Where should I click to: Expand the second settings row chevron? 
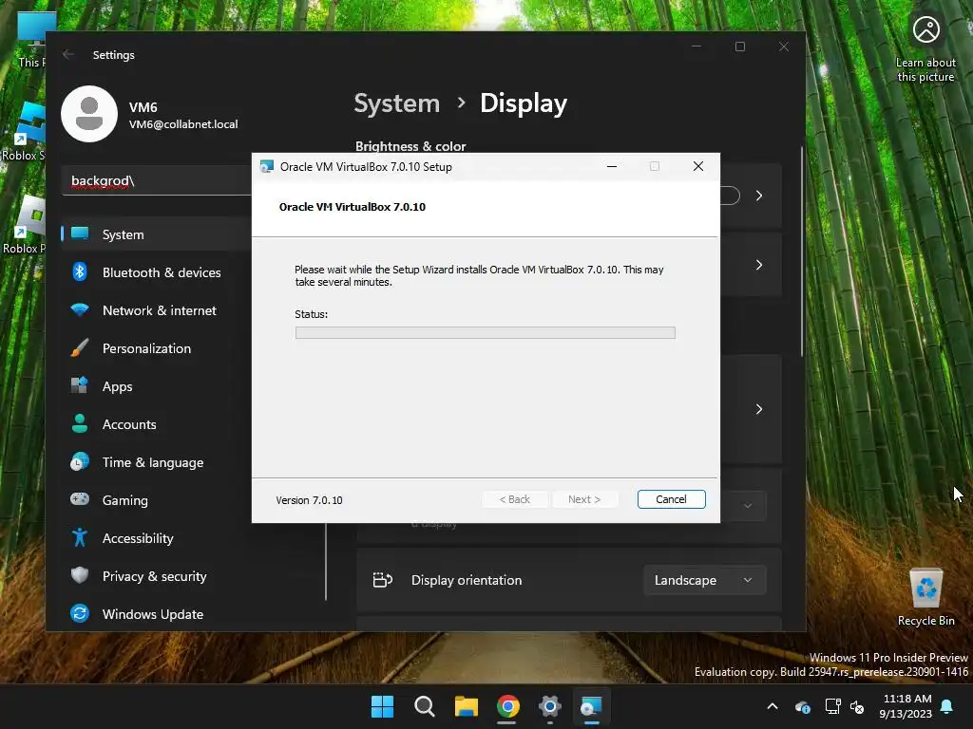[x=759, y=265]
